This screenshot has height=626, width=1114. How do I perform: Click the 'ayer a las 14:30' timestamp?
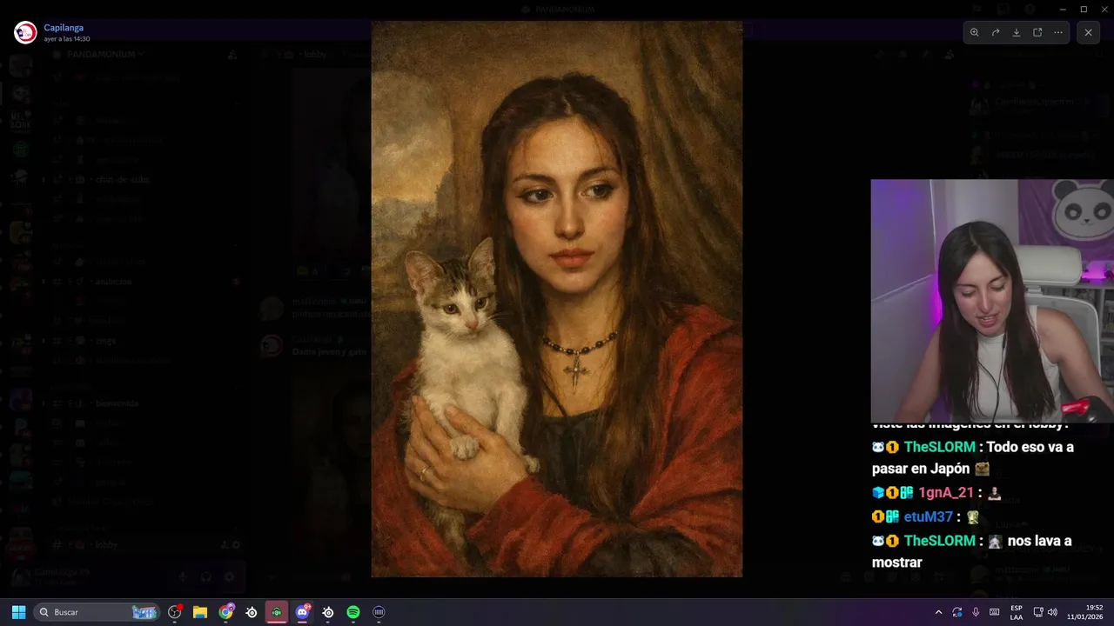click(67, 39)
